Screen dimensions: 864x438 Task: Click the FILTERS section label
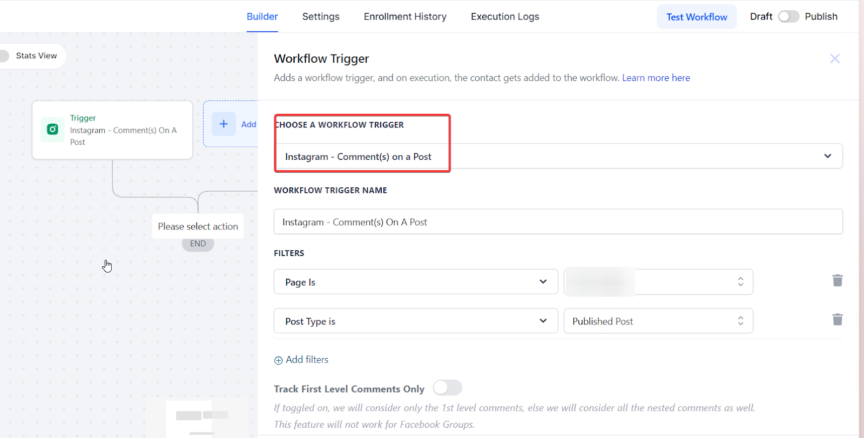point(289,253)
